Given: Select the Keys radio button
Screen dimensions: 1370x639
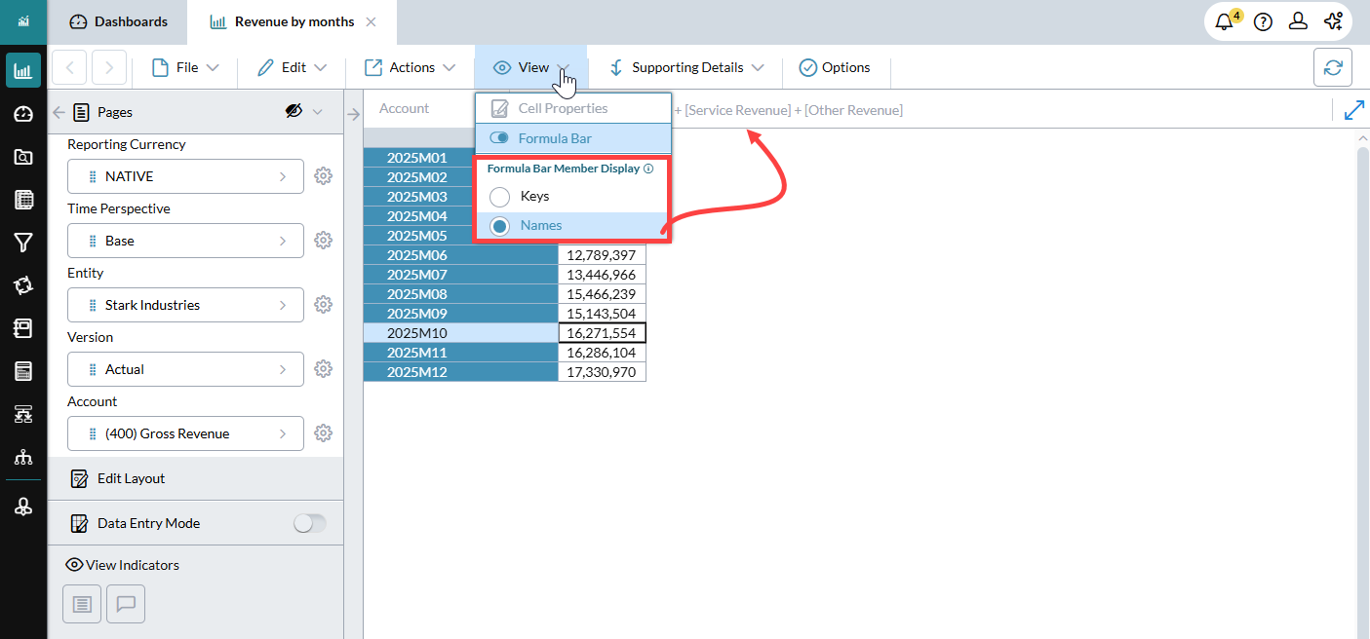Looking at the screenshot, I should [500, 197].
